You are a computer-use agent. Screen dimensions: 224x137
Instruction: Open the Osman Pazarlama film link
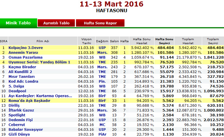[x=25, y=57]
